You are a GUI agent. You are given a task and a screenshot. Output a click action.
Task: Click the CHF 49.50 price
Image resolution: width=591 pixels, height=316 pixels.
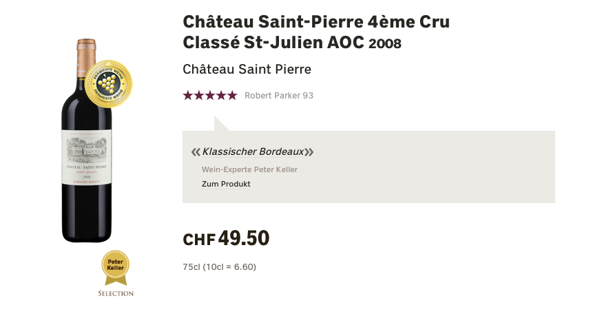(226, 238)
